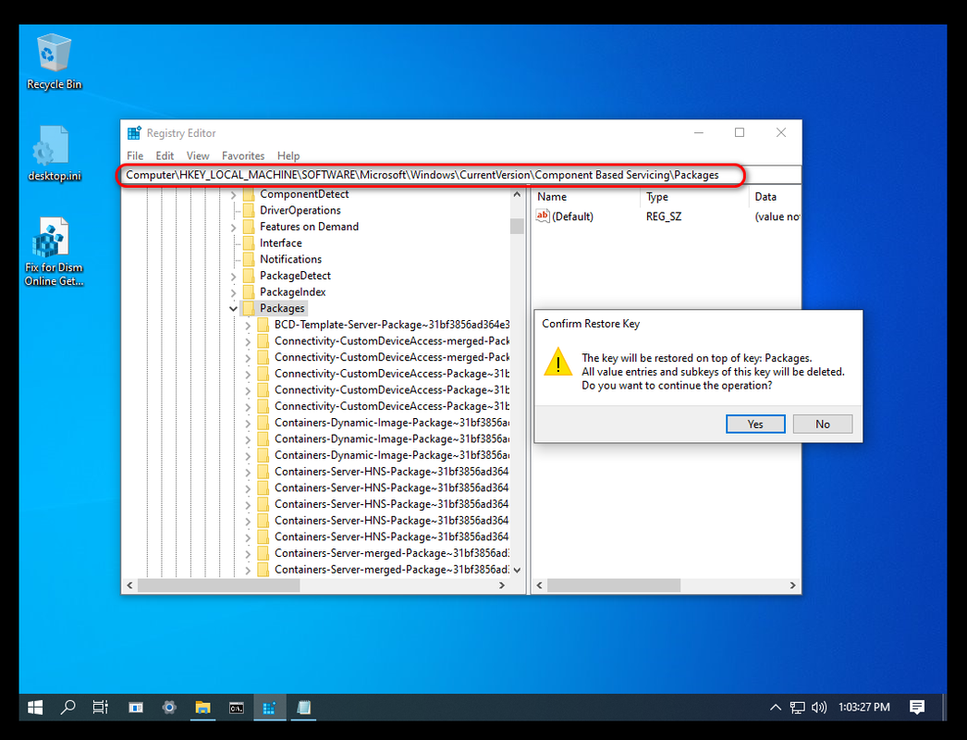The width and height of the screenshot is (967, 740).
Task: Select the Notifications key
Action: (x=290, y=259)
